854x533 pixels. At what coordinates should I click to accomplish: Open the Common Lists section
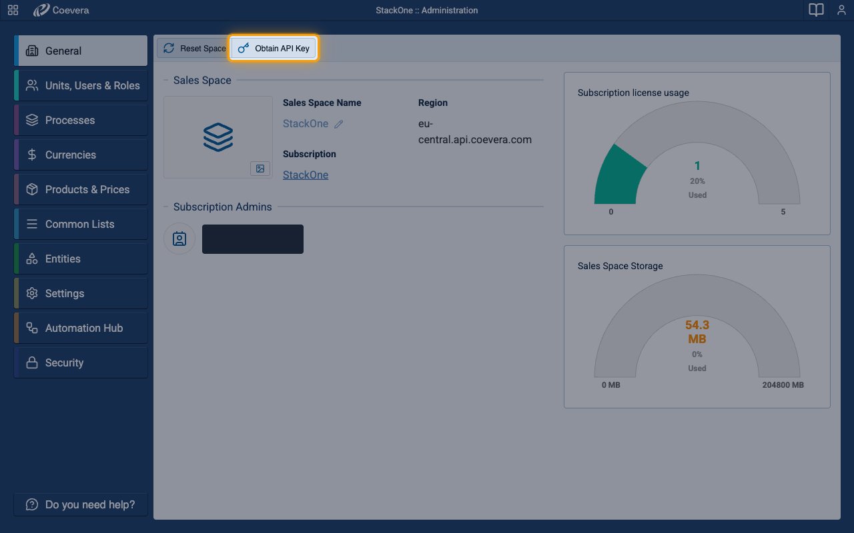pos(81,224)
